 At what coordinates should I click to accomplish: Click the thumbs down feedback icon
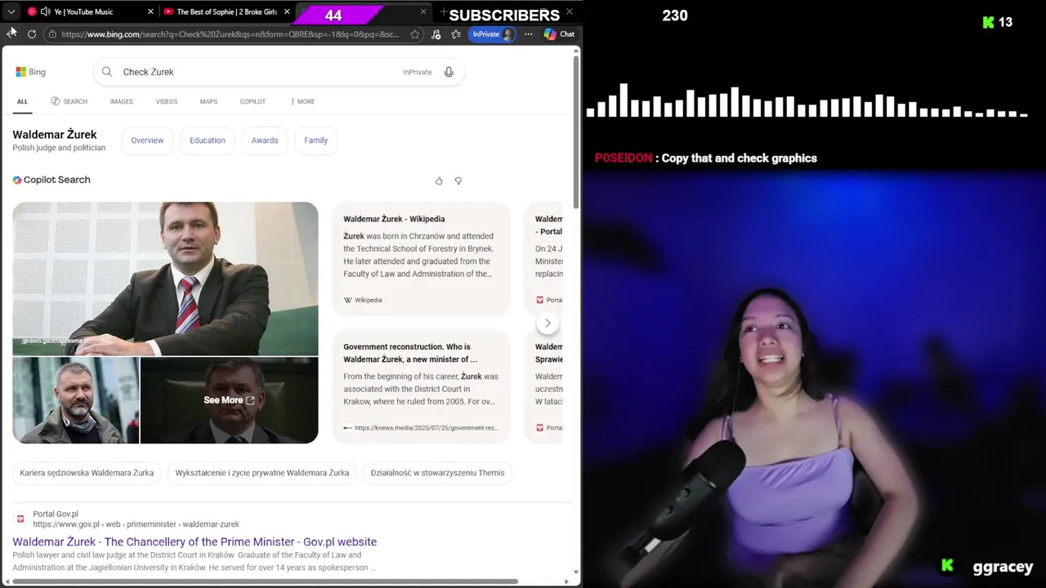(458, 180)
